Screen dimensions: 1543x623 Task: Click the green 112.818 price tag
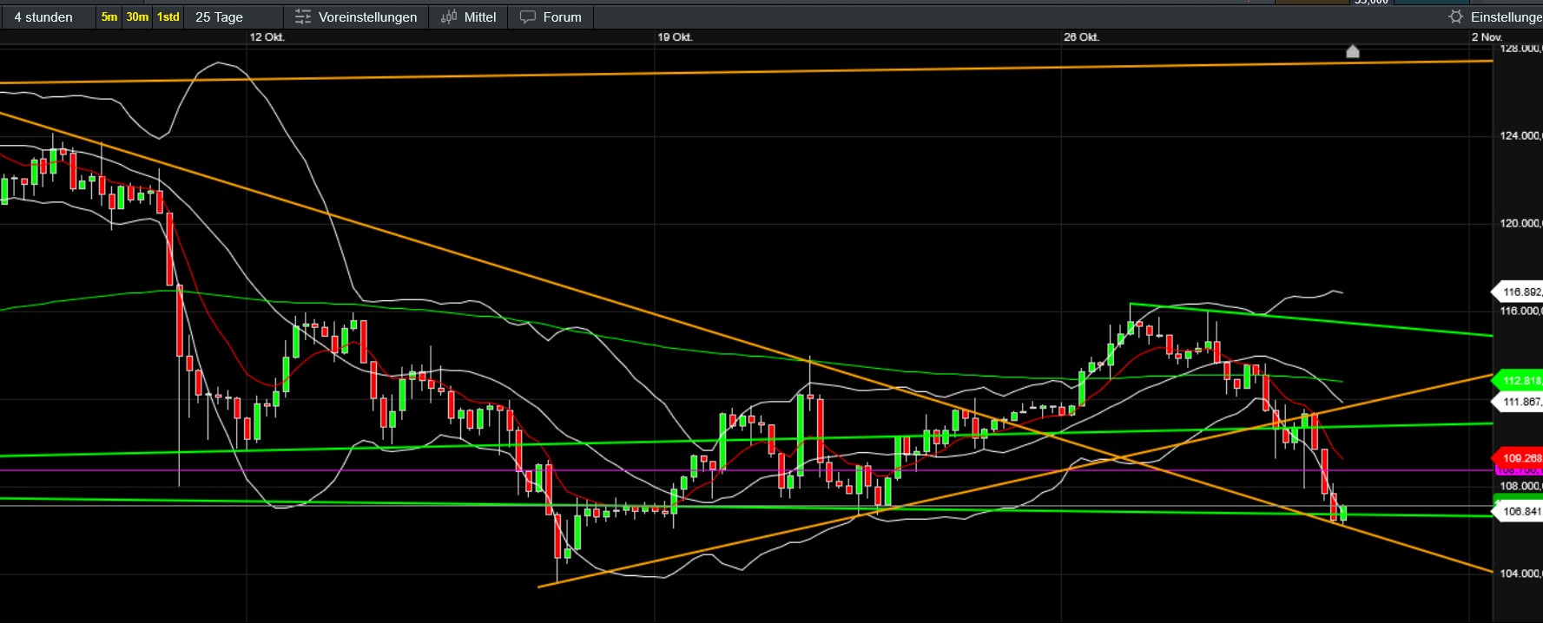pyautogui.click(x=1520, y=380)
